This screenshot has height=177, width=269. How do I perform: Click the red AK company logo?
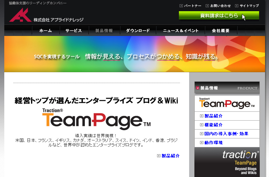pos(20,15)
